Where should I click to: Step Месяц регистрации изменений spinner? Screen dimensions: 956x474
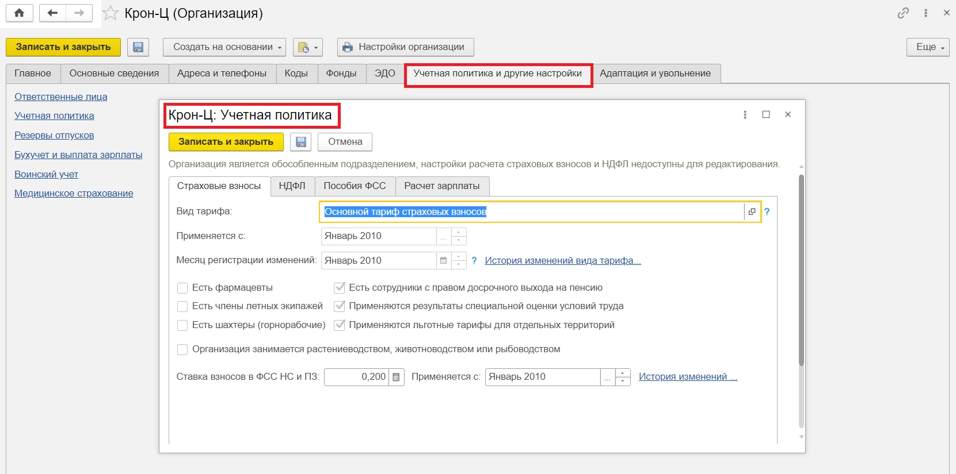point(459,261)
